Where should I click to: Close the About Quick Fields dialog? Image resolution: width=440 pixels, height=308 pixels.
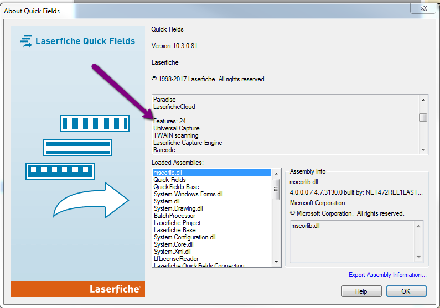coord(423,8)
